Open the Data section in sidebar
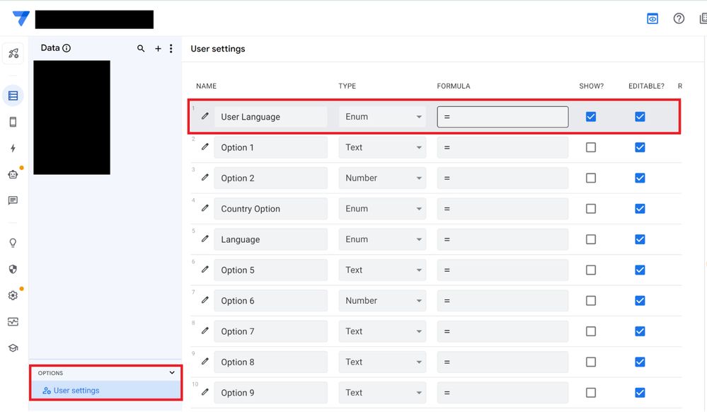This screenshot has height=412, width=707. click(x=13, y=96)
